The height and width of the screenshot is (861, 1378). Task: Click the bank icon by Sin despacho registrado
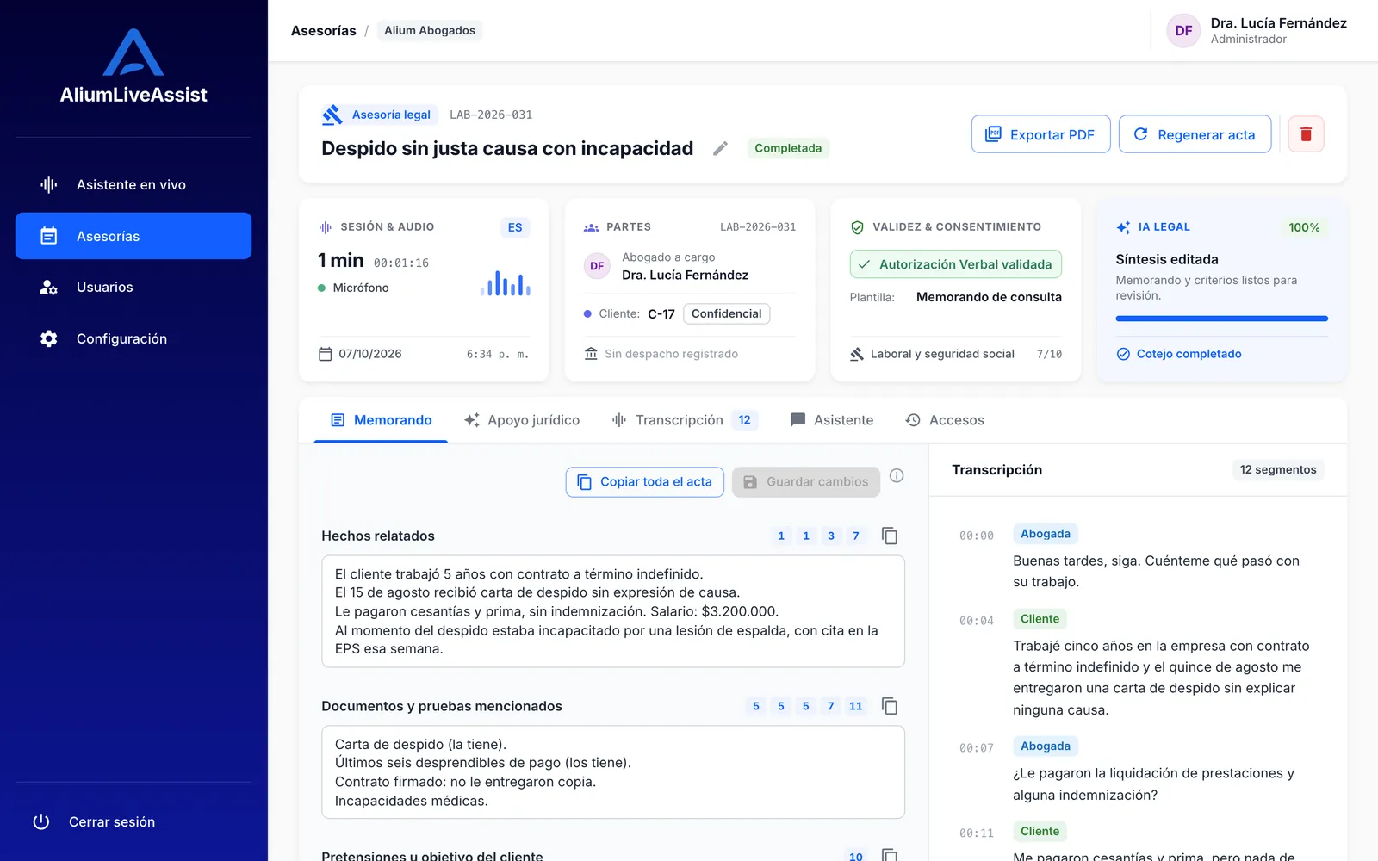tap(591, 354)
